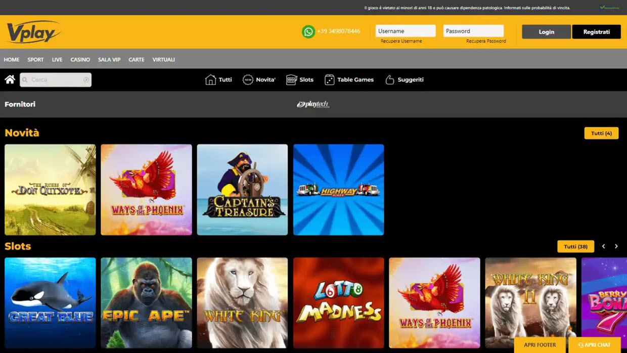
Task: Open WhatsApp contact icon
Action: [x=308, y=31]
